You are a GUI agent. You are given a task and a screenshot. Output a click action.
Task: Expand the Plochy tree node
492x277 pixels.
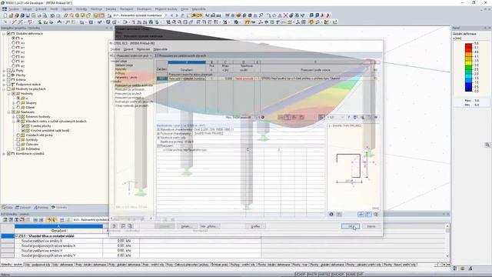(x=4, y=75)
